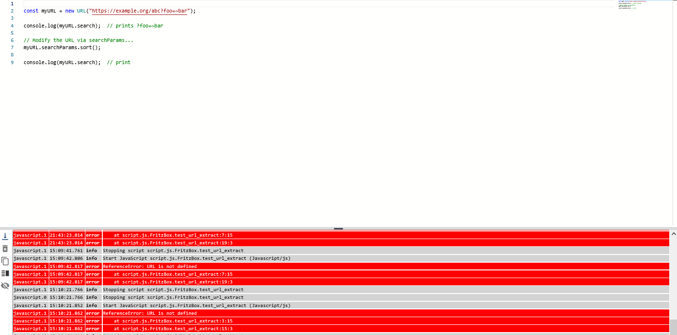Click line number 7 in the gutter
Screen dimensions: 677x335
12,48
